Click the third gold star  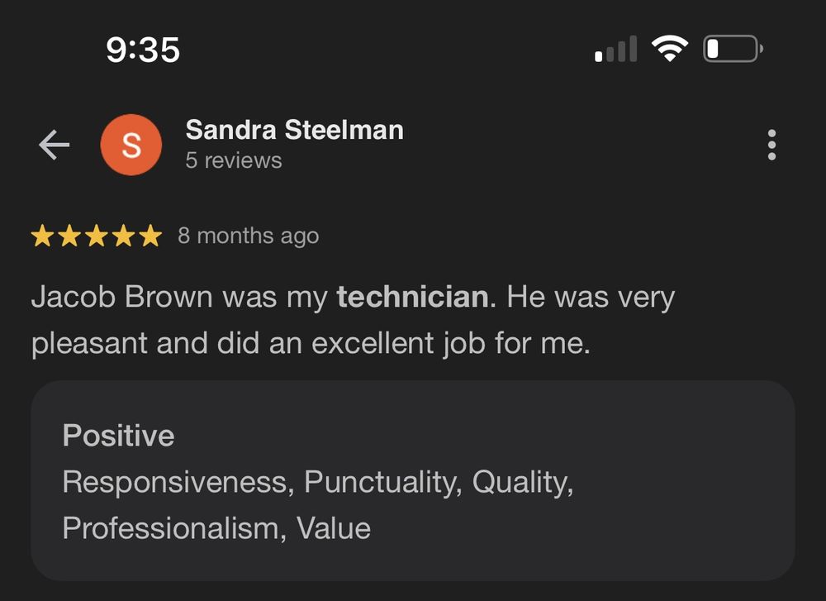[97, 236]
